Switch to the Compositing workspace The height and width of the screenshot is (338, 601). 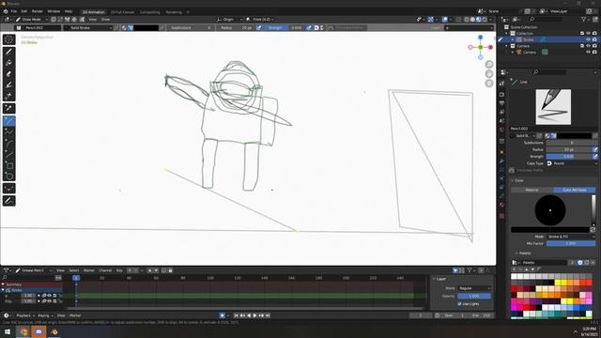pyautogui.click(x=150, y=12)
